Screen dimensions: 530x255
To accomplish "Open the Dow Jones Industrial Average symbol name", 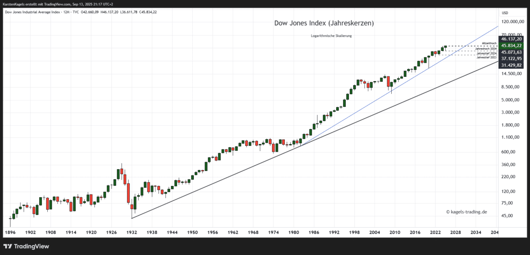I will tap(32, 13).
